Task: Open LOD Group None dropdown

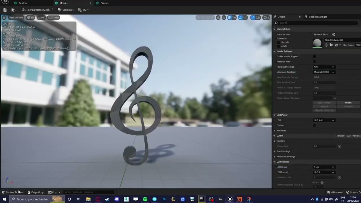Action: click(x=324, y=167)
